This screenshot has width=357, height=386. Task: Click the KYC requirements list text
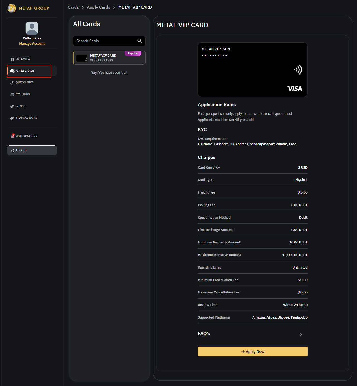pos(247,144)
